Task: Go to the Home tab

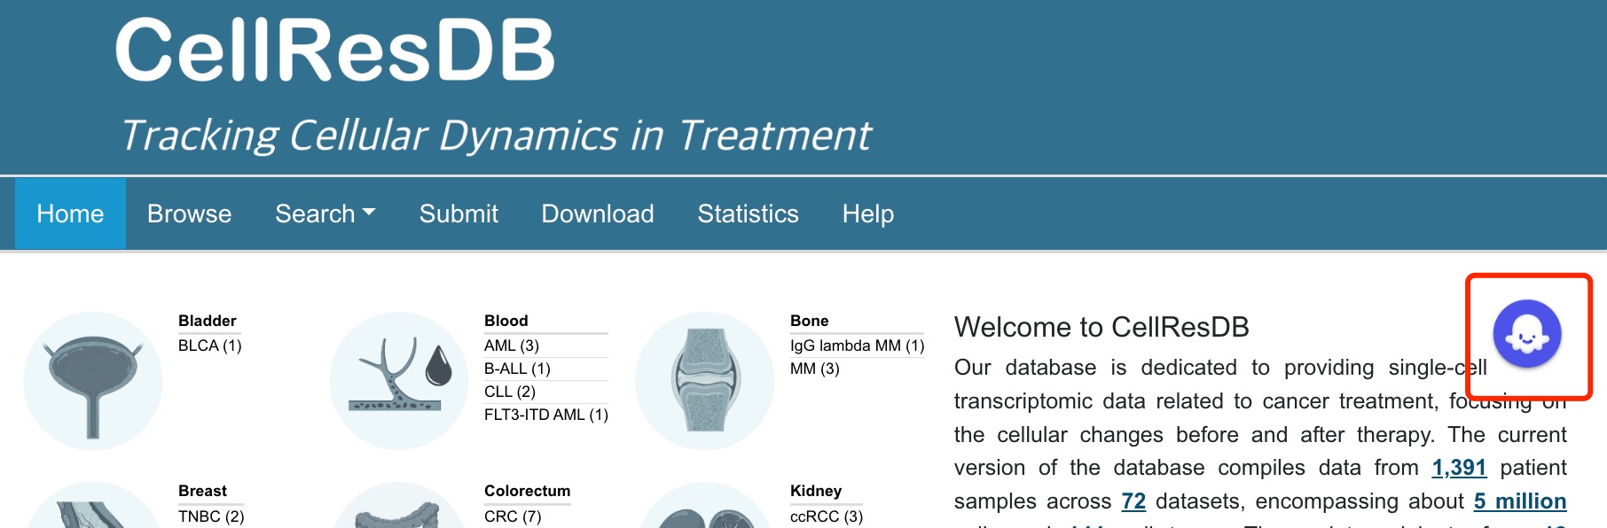Action: [x=70, y=214]
